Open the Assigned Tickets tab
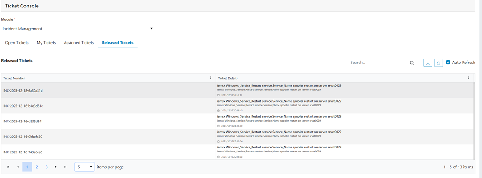 coord(79,43)
